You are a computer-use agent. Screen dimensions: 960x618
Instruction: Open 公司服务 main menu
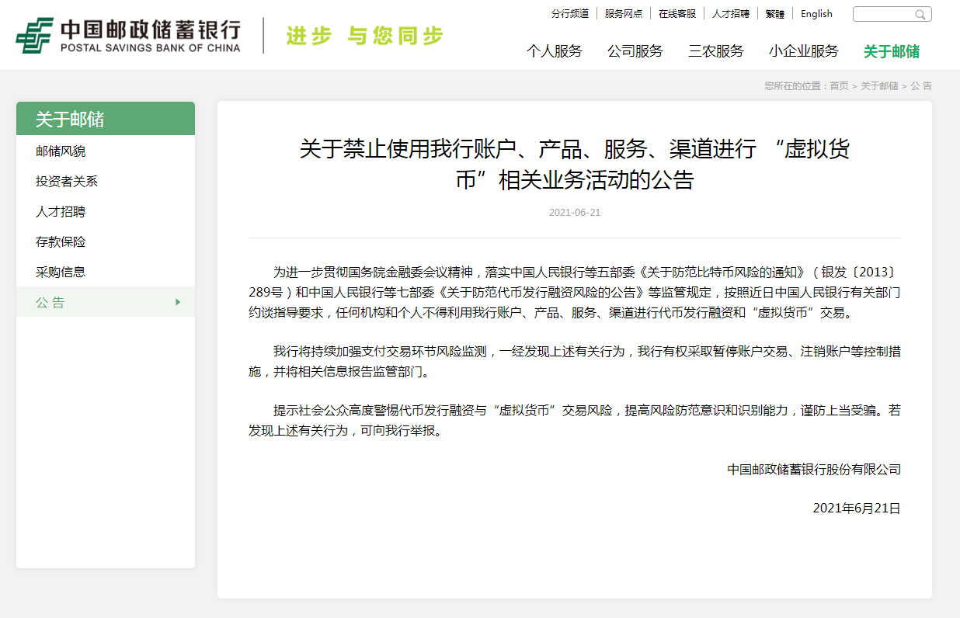click(635, 51)
